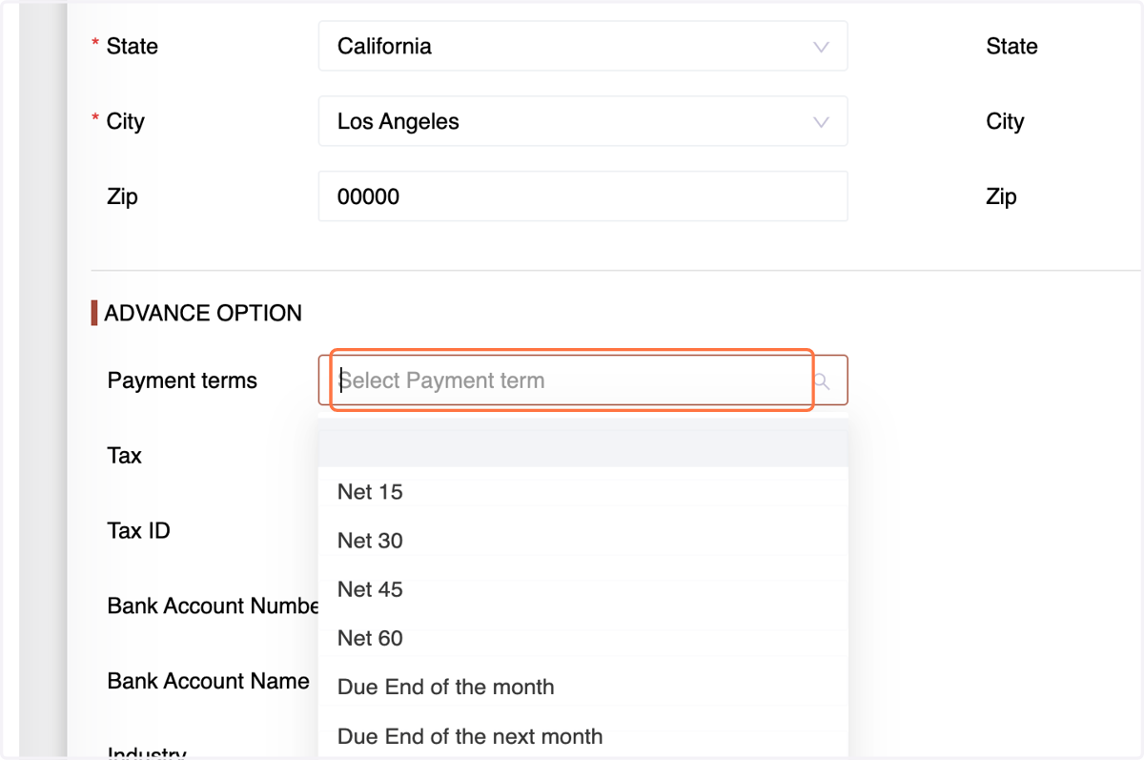Click the Zip label on the left
This screenshot has height=760, width=1144.
[123, 196]
